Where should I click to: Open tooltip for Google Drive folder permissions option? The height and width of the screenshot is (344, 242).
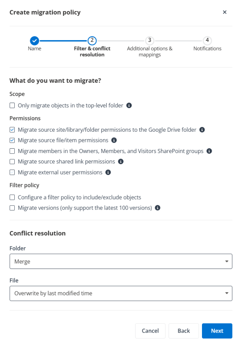tap(201, 130)
